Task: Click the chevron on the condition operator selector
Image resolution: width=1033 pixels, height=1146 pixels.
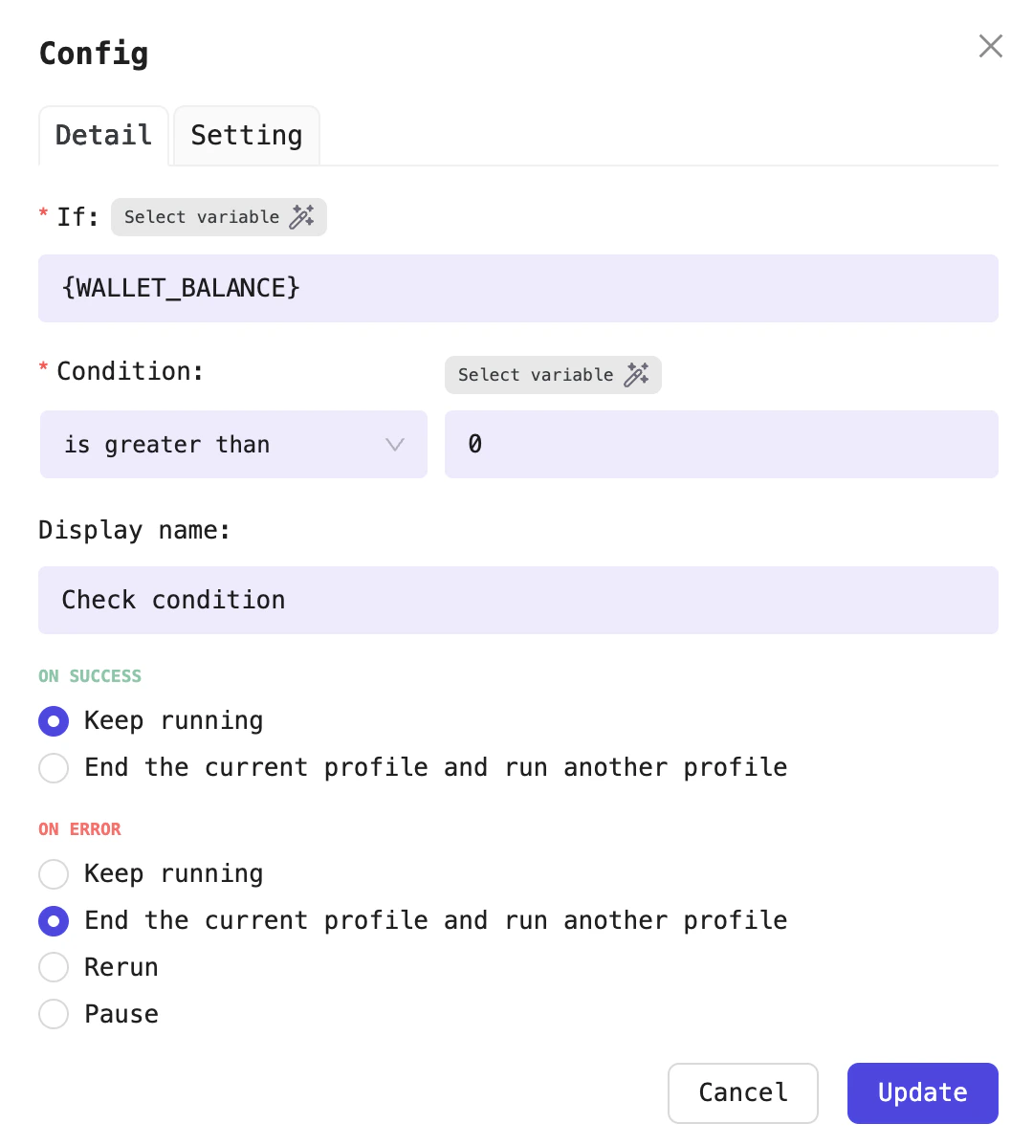Action: [394, 444]
